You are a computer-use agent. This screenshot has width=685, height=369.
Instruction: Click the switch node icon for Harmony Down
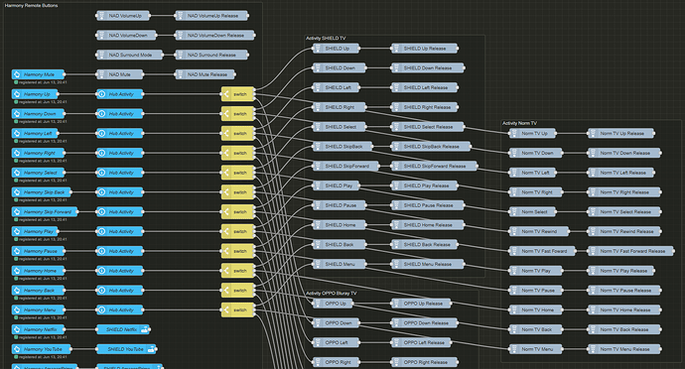tap(226, 114)
